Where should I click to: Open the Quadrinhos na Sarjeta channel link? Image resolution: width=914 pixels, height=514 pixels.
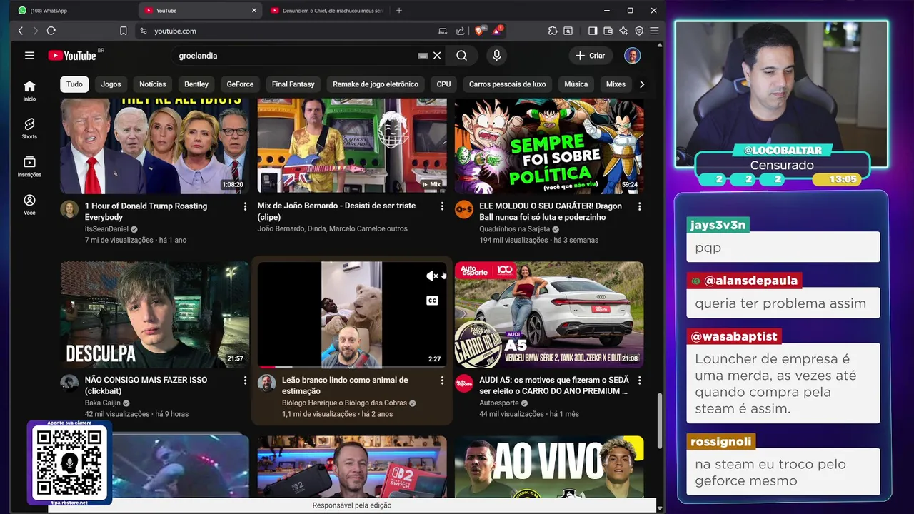coord(515,228)
